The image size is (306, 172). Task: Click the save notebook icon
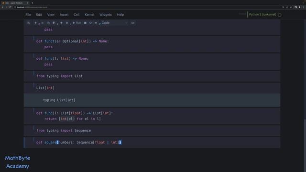[29, 23]
